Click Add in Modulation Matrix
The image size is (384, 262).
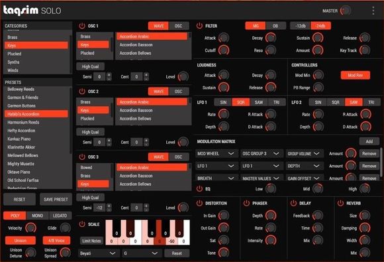369,141
